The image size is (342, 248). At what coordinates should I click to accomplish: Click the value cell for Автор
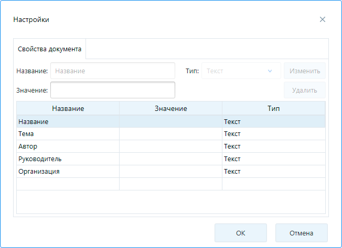(x=170, y=146)
